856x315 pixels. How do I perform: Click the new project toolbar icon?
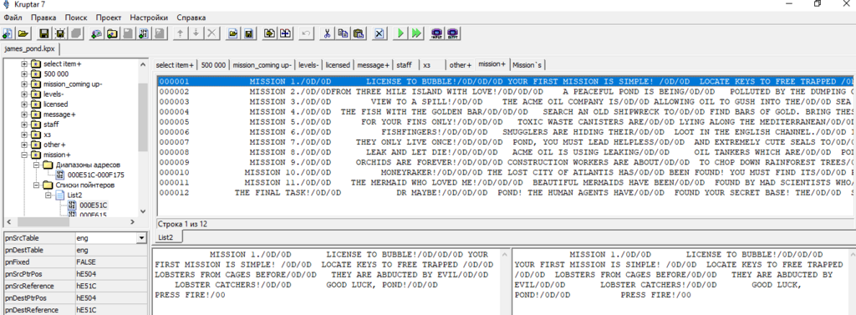[x=8, y=33]
